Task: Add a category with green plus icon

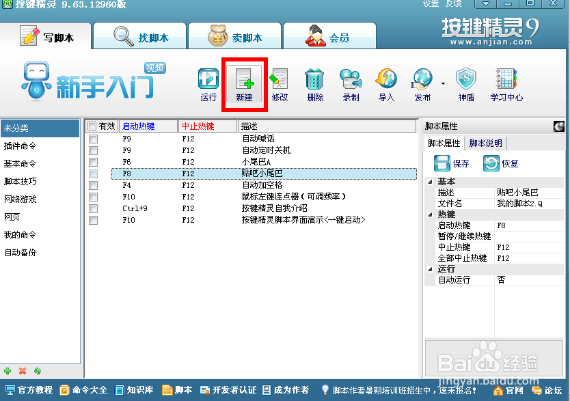Action: pos(8,371)
